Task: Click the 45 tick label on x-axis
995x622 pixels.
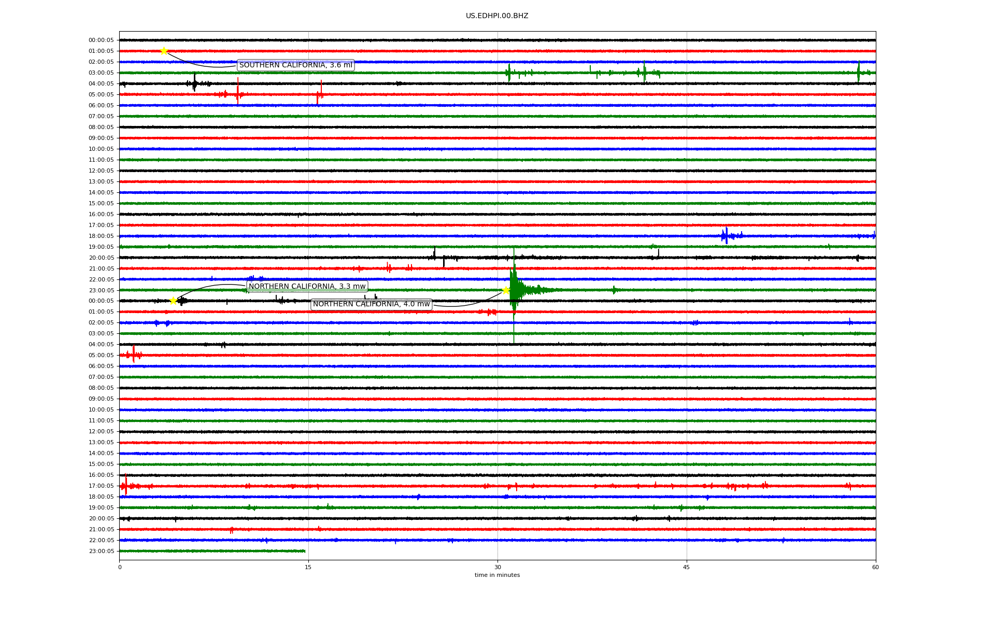Action: point(686,567)
